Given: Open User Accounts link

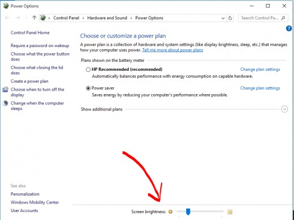Looking at the screenshot, I should pyautogui.click(x=24, y=210).
